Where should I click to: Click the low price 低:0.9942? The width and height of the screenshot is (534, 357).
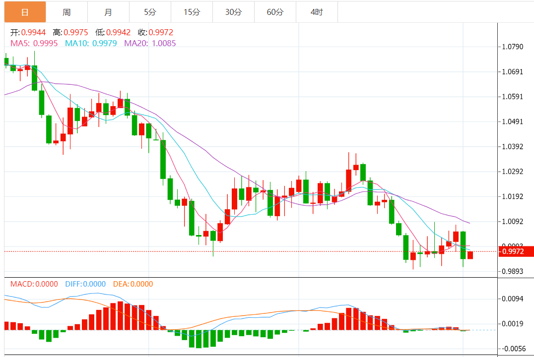tap(113, 32)
